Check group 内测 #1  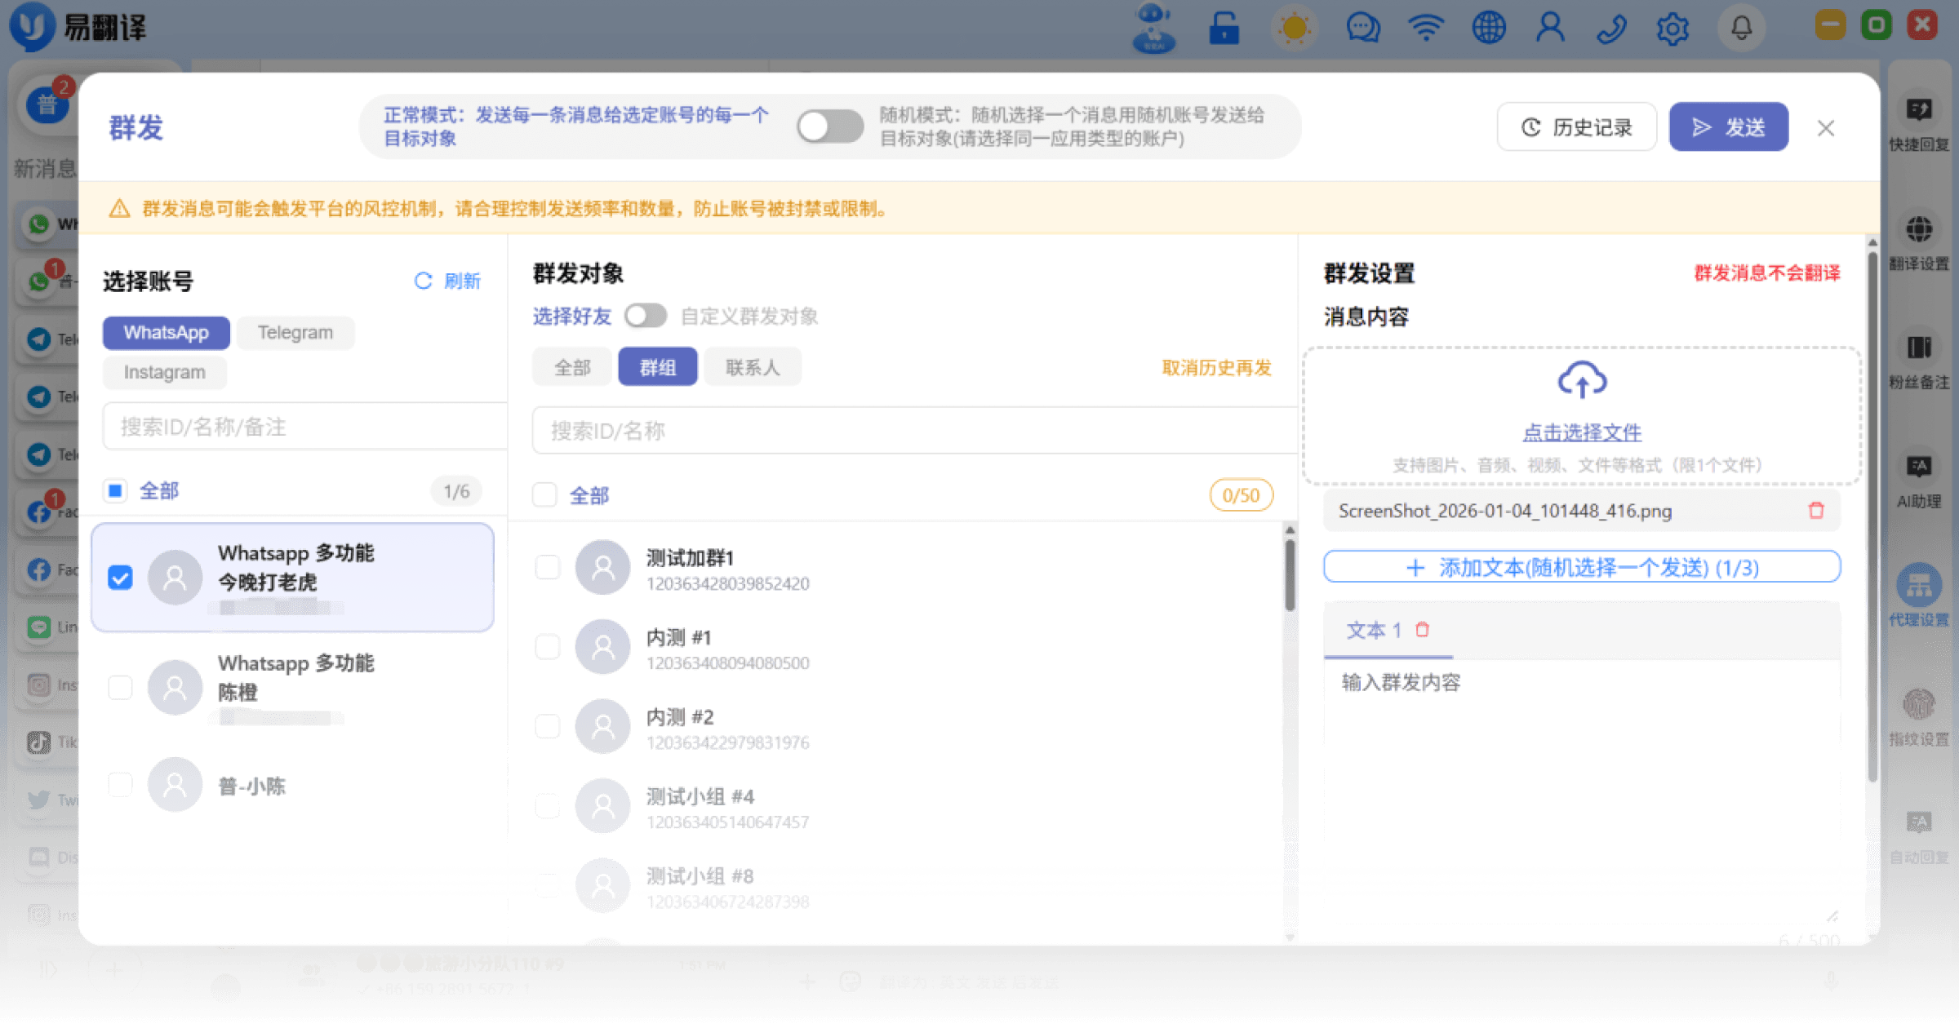point(547,647)
